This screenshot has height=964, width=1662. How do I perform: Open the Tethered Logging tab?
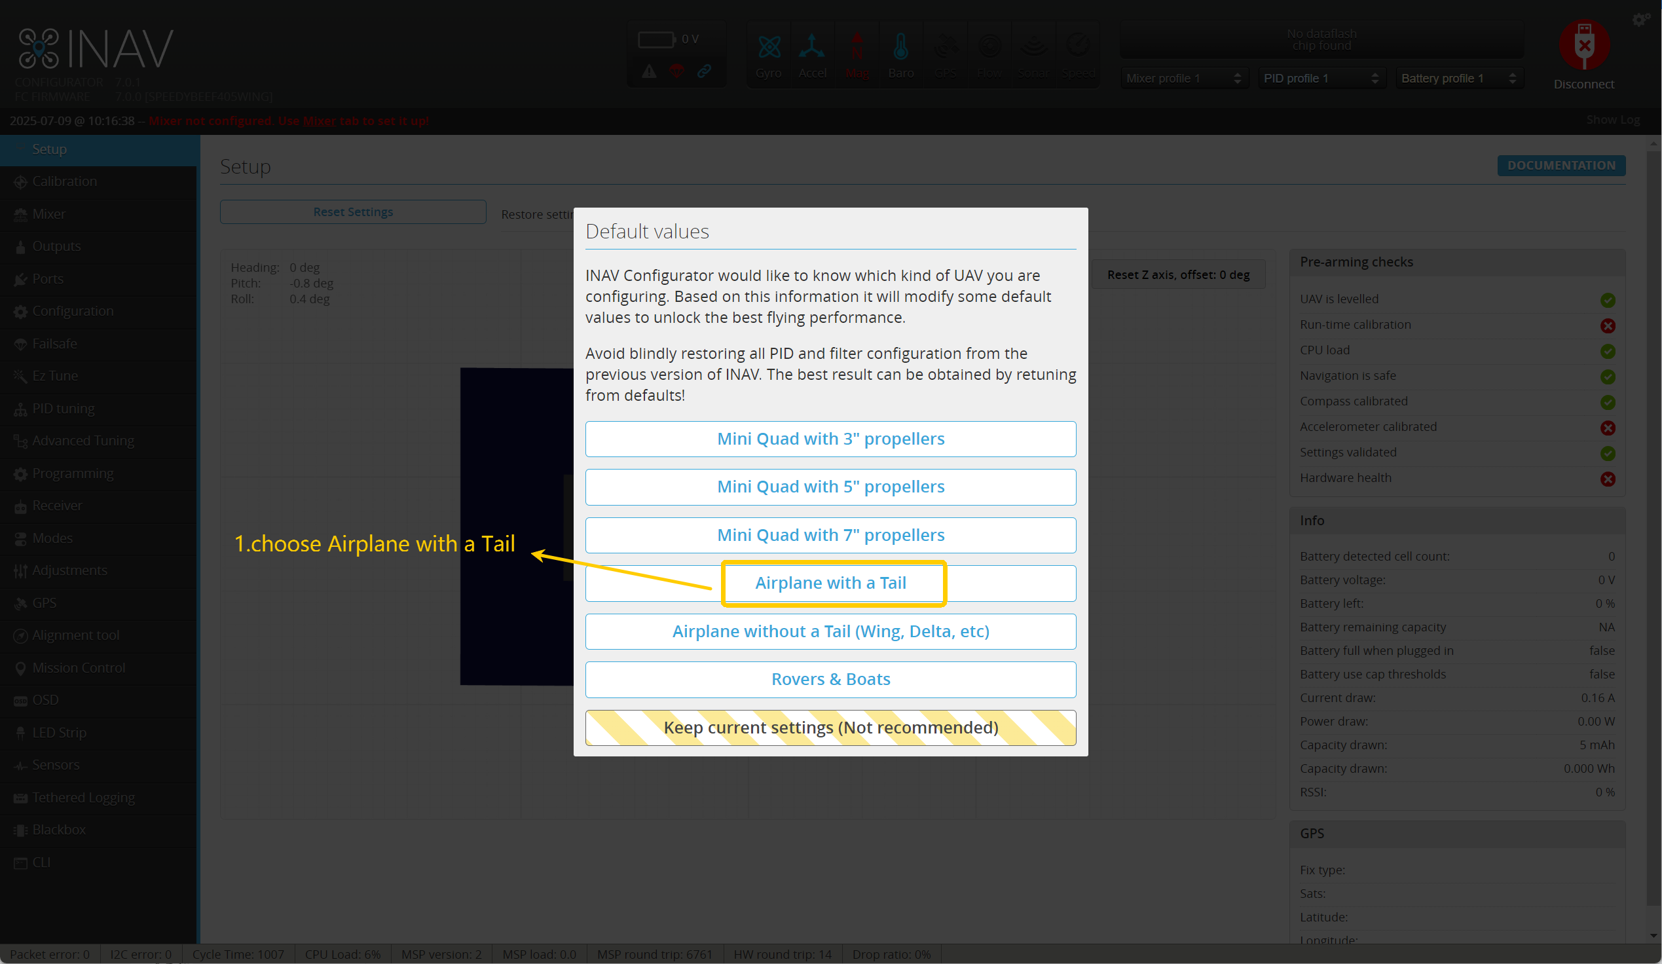(99, 798)
